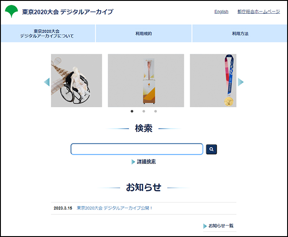Click the green ginkgo Tokyo logo

click(12, 11)
